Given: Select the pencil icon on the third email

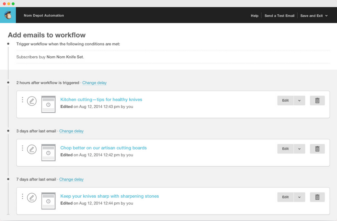Looking at the screenshot, I should click(x=32, y=197).
